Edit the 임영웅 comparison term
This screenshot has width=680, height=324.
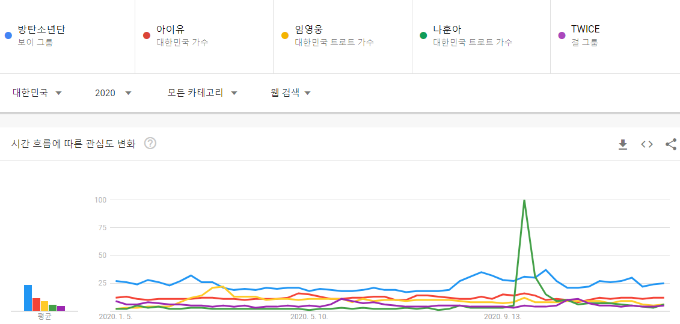tap(309, 29)
